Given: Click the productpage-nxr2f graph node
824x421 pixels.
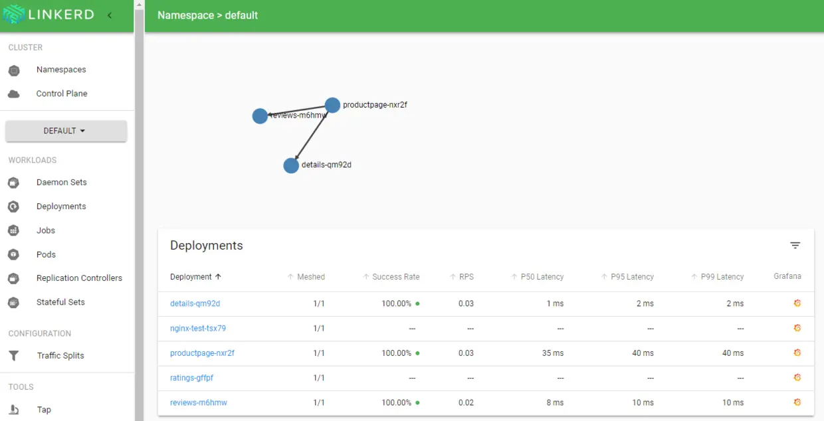Looking at the screenshot, I should (x=332, y=105).
